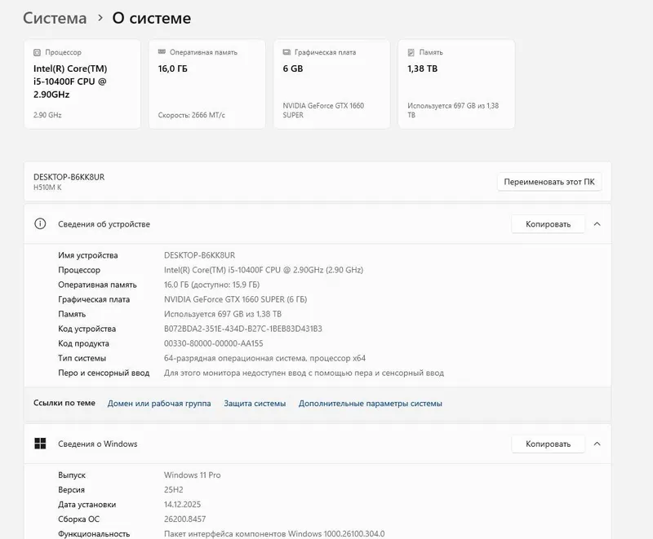The height and width of the screenshot is (539, 653).
Task: Select version value 25H2
Action: (174, 490)
